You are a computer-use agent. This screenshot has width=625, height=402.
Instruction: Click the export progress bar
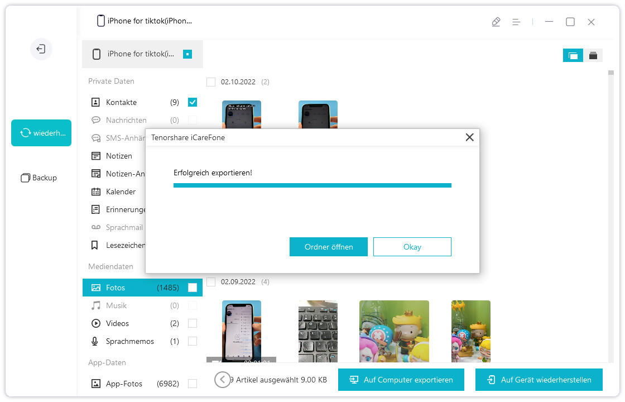tap(312, 185)
